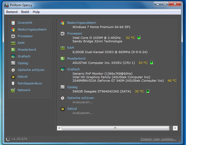This screenshot has width=220, height=145.
Task: Click the Grafisch monitor icon in sidebar
Action: [x=13, y=56]
